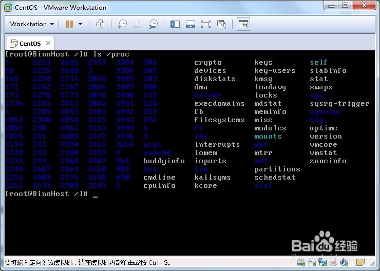This screenshot has height=271, width=380.
Task: Toggle the thumbnail bar view
Action: (x=191, y=24)
